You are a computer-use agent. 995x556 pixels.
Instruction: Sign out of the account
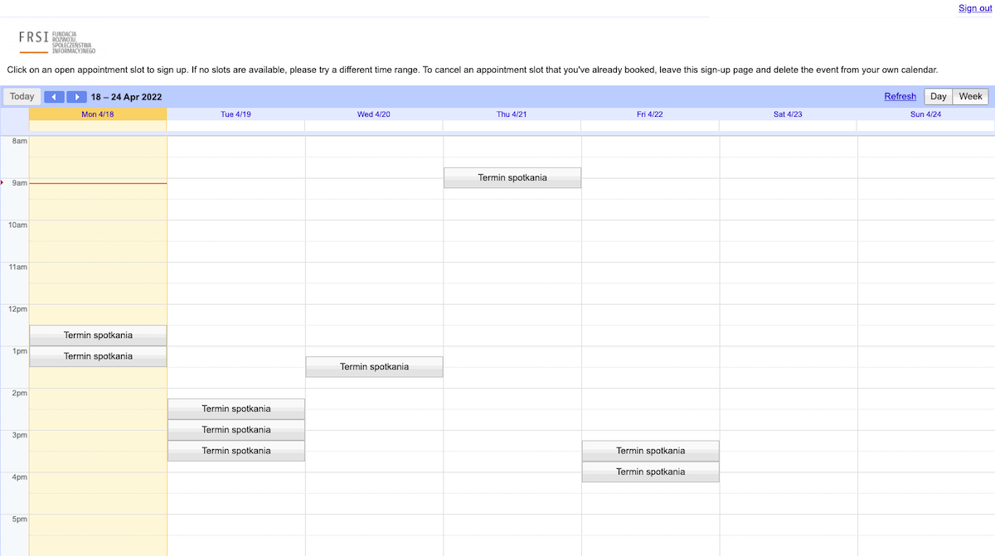(x=974, y=8)
